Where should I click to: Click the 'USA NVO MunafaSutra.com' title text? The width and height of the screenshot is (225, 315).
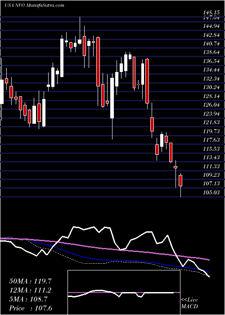(34, 5)
